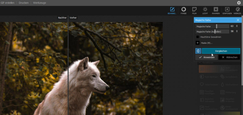Open the GIF erstellen menu item
The width and height of the screenshot is (243, 115).
[7, 3]
